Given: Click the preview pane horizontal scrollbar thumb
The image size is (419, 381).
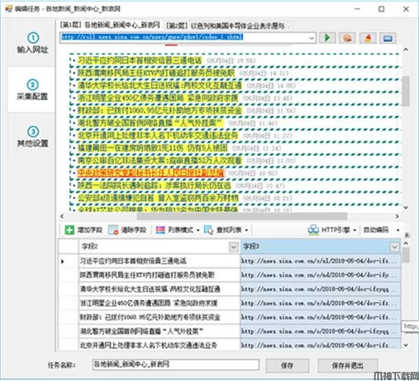Looking at the screenshot, I should 242,216.
